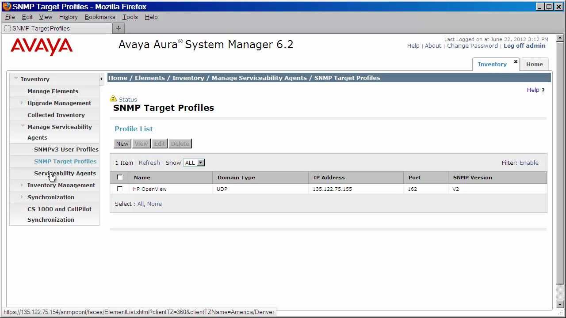Image resolution: width=566 pixels, height=318 pixels.
Task: Click Manage Serviceability Agents in the breadcrumb
Action: [x=259, y=78]
